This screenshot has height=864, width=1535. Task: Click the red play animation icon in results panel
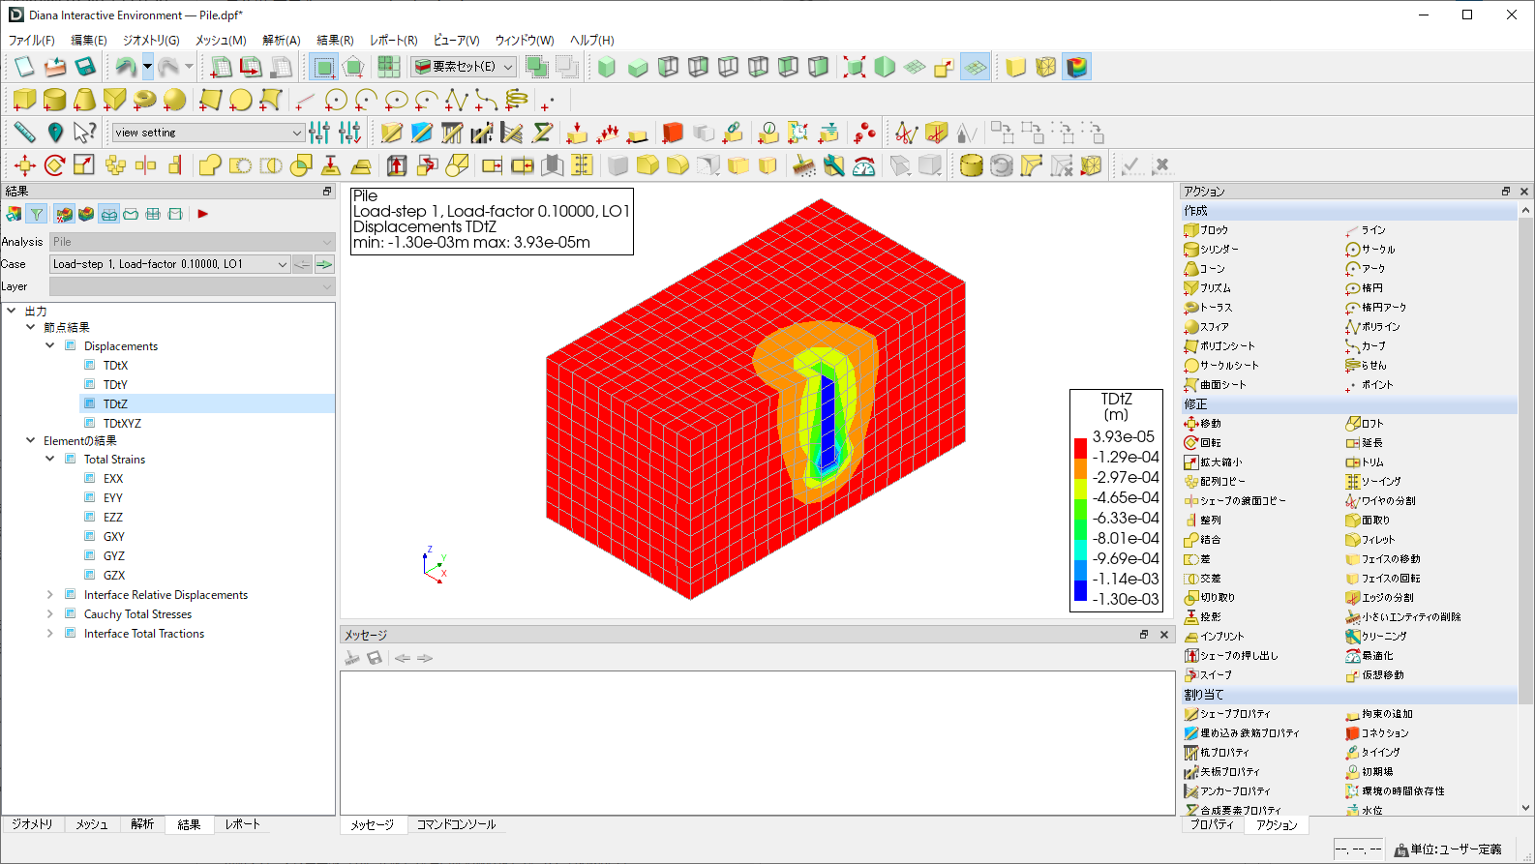pyautogui.click(x=203, y=214)
